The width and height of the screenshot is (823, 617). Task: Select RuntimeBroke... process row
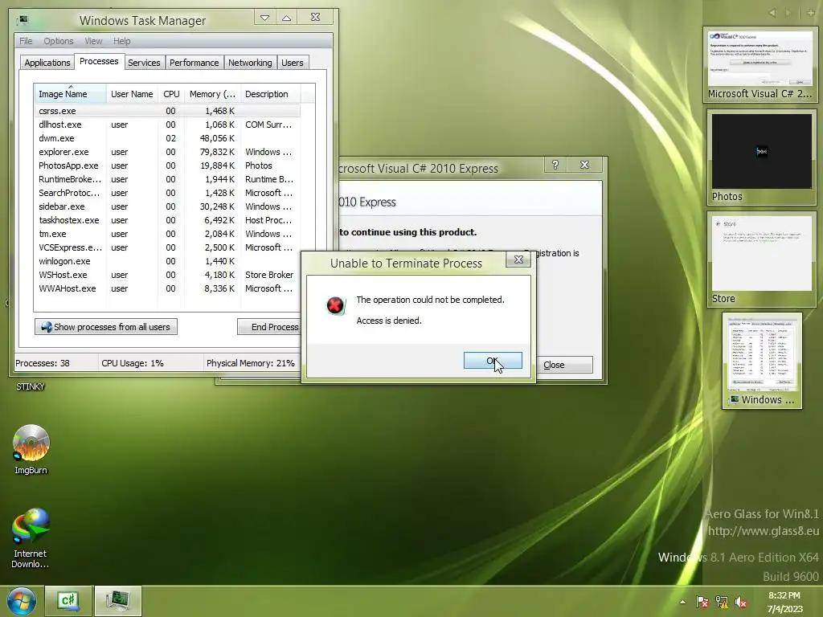(168, 179)
